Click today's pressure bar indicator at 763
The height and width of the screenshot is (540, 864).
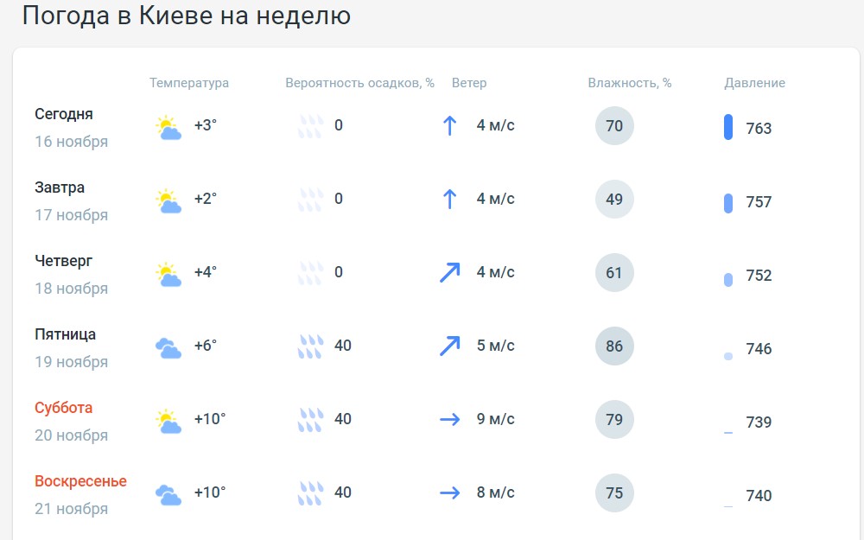tap(728, 127)
